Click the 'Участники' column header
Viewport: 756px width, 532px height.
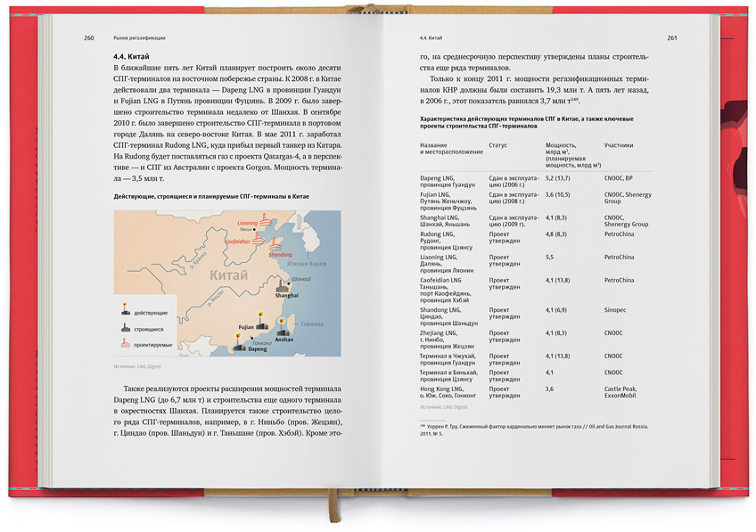point(618,144)
